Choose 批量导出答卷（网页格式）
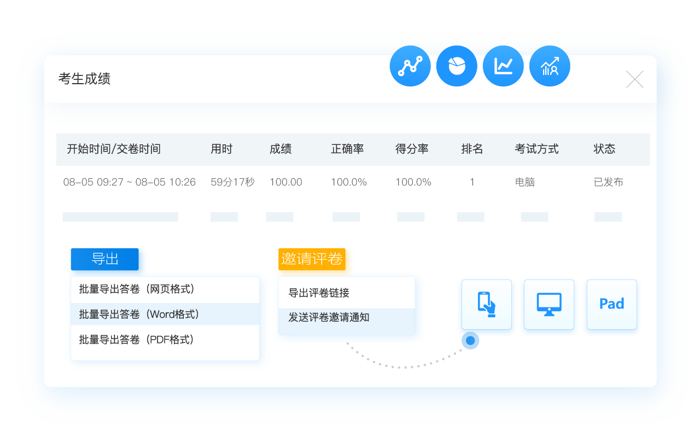 click(165, 289)
